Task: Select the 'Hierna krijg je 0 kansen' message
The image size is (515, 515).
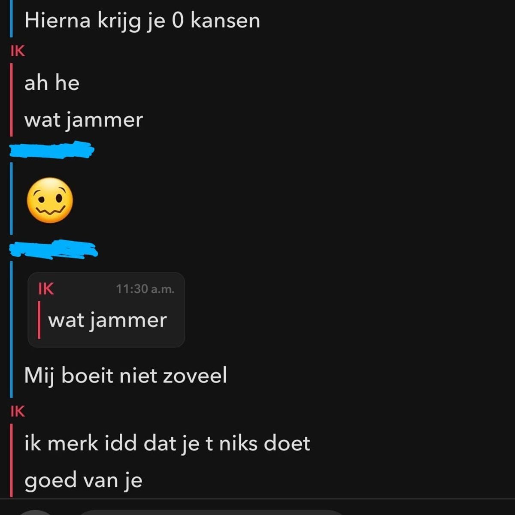Action: (142, 20)
